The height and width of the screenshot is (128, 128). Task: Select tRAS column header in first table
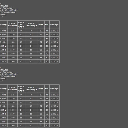[41, 25]
